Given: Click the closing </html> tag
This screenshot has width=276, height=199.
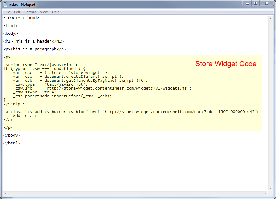Looking at the screenshot, I should 12,143.
